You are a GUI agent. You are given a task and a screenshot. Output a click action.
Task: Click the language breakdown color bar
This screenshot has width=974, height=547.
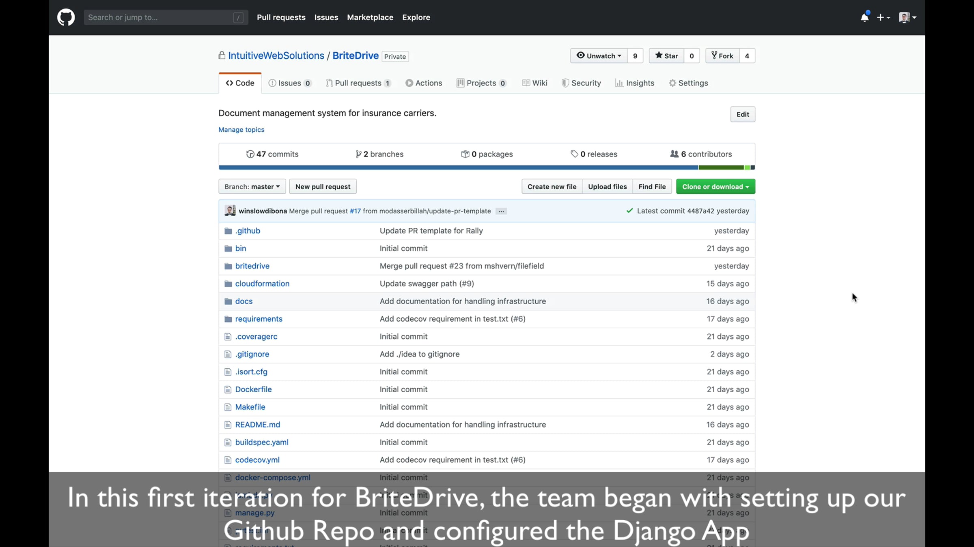pyautogui.click(x=486, y=167)
